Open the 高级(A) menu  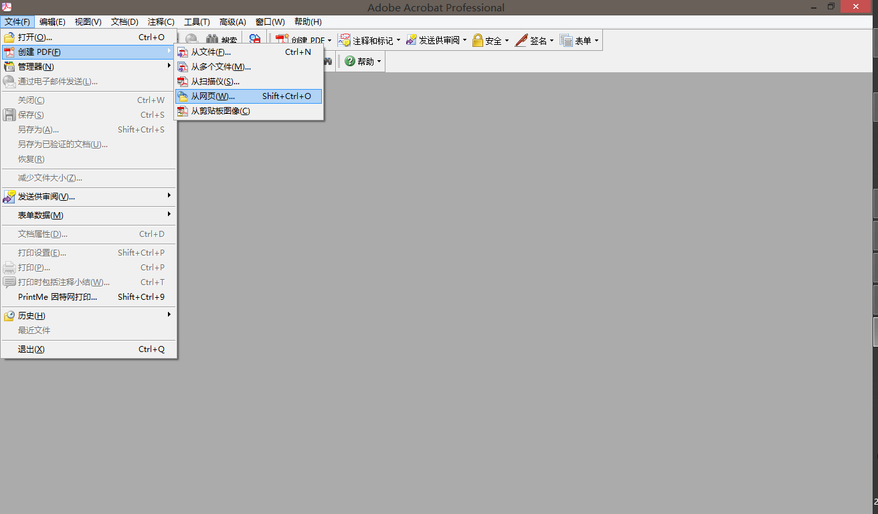click(x=232, y=22)
